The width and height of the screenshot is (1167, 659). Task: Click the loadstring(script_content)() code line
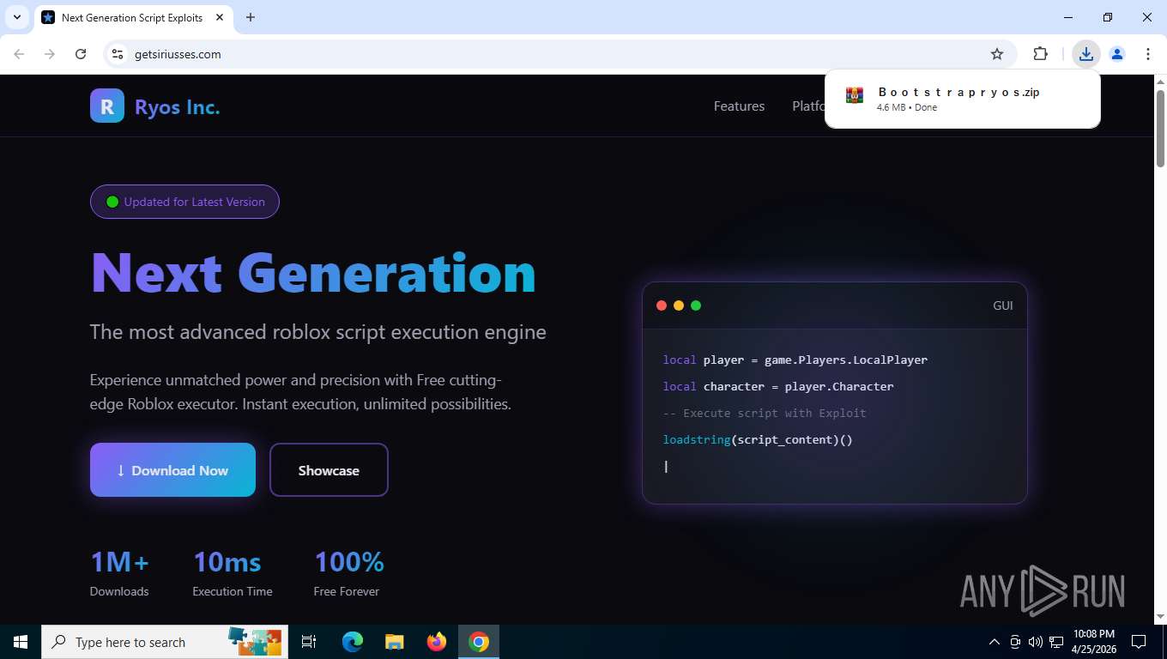pyautogui.click(x=758, y=439)
